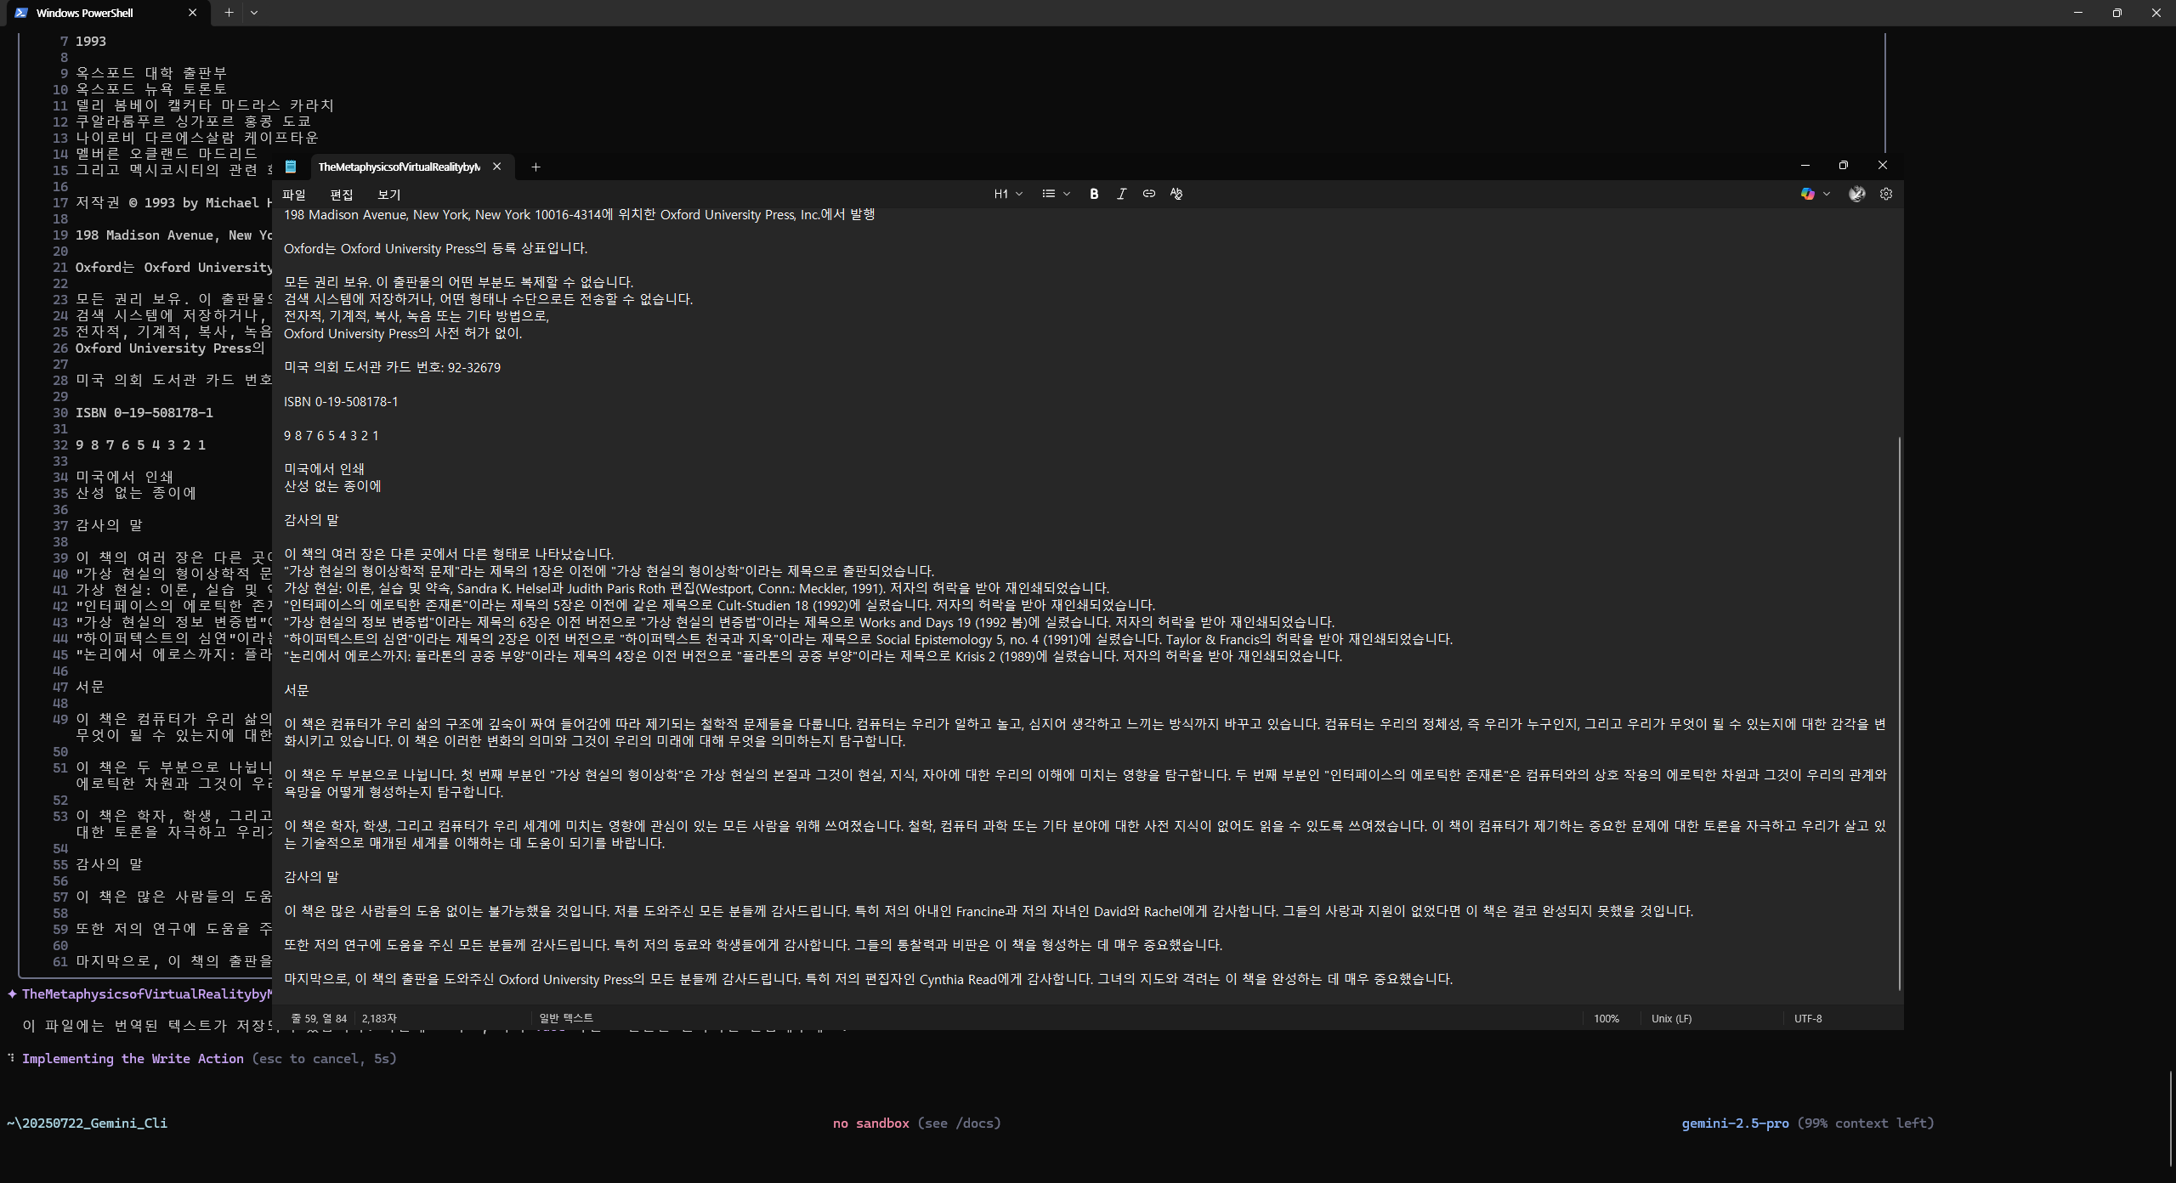Click the 100% zoom level in status bar
Viewport: 2176px width, 1183px height.
1606,1018
